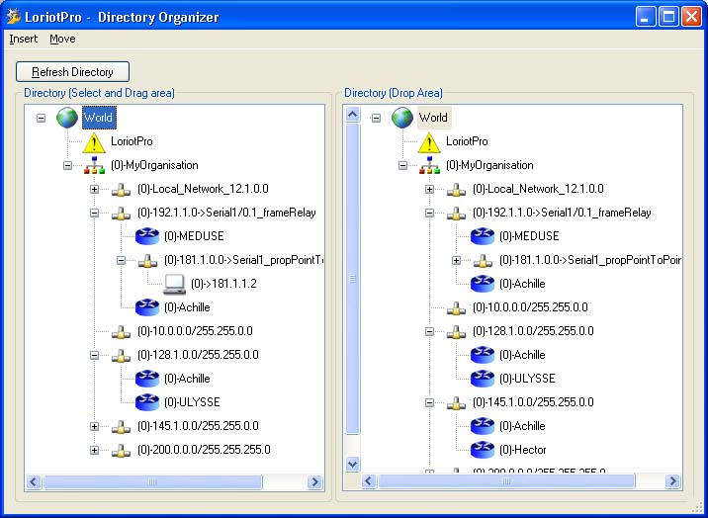Viewport: 708px width, 518px height.
Task: Click drop area horizontal scrollbar right arrow
Action: click(x=672, y=481)
